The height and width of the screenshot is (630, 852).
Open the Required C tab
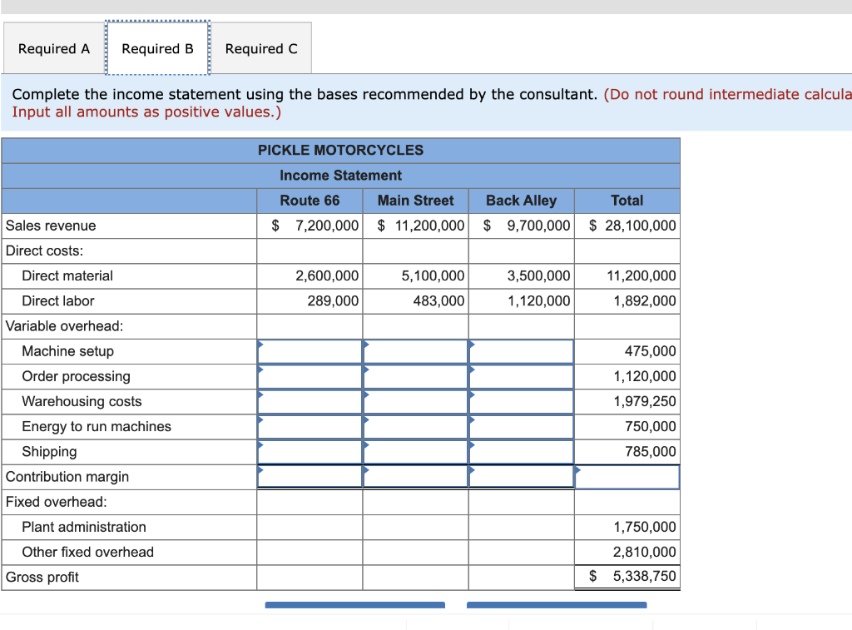(261, 48)
